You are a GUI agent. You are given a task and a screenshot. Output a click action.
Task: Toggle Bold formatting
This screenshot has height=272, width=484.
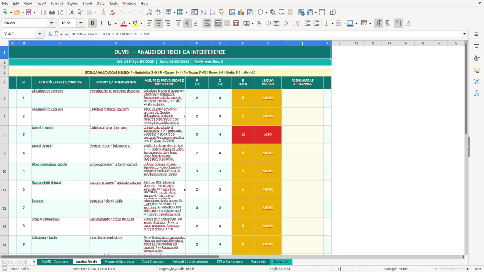92,23
